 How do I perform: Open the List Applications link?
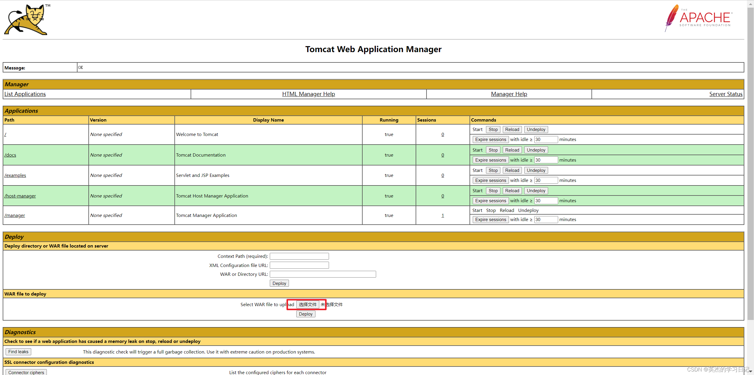[x=25, y=94]
